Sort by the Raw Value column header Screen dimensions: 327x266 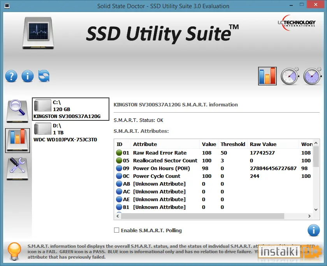click(x=273, y=144)
